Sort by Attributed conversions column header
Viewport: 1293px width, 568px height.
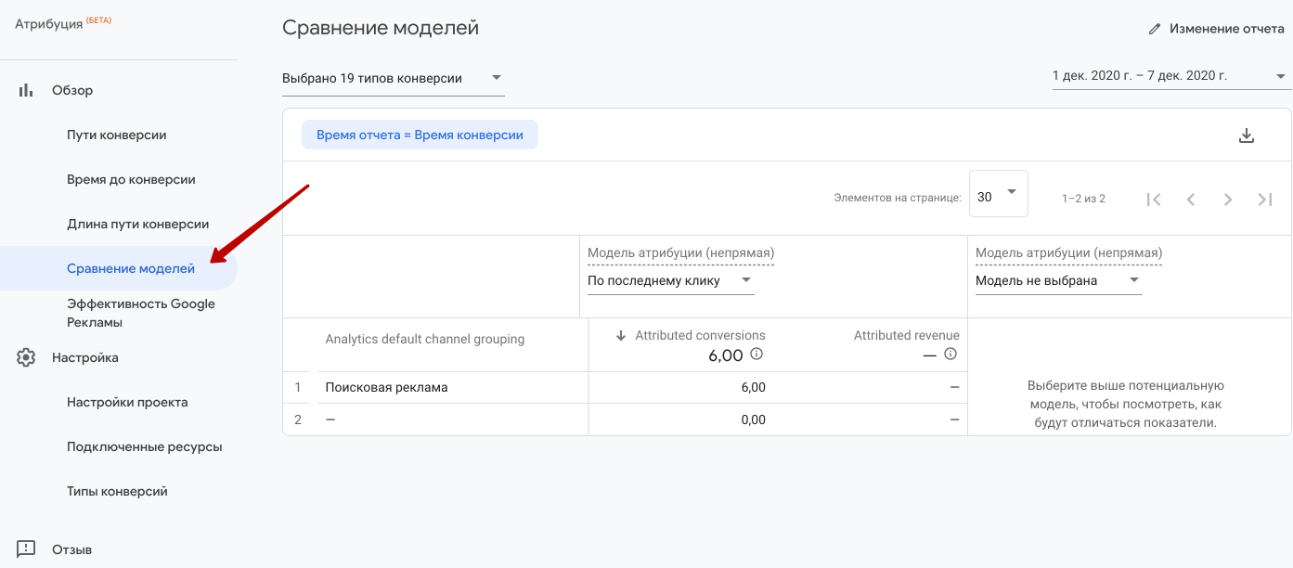[699, 335]
